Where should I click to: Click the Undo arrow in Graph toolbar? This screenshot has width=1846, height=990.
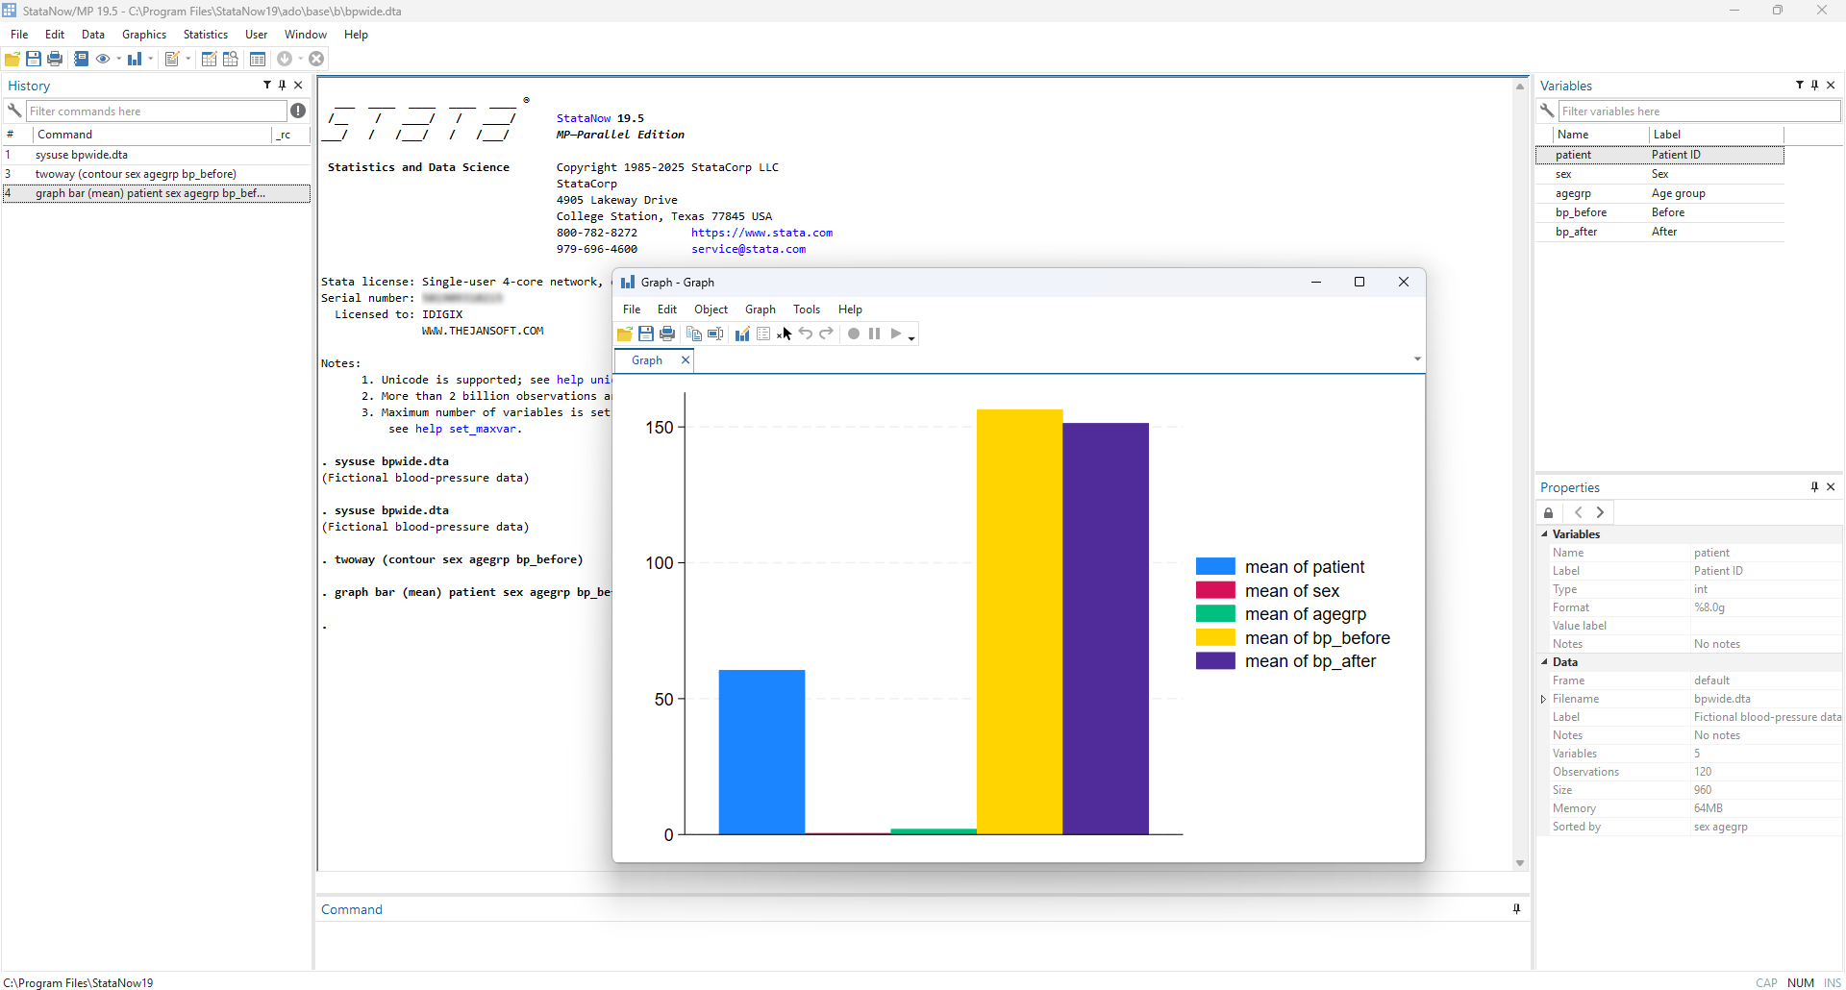pyautogui.click(x=806, y=334)
